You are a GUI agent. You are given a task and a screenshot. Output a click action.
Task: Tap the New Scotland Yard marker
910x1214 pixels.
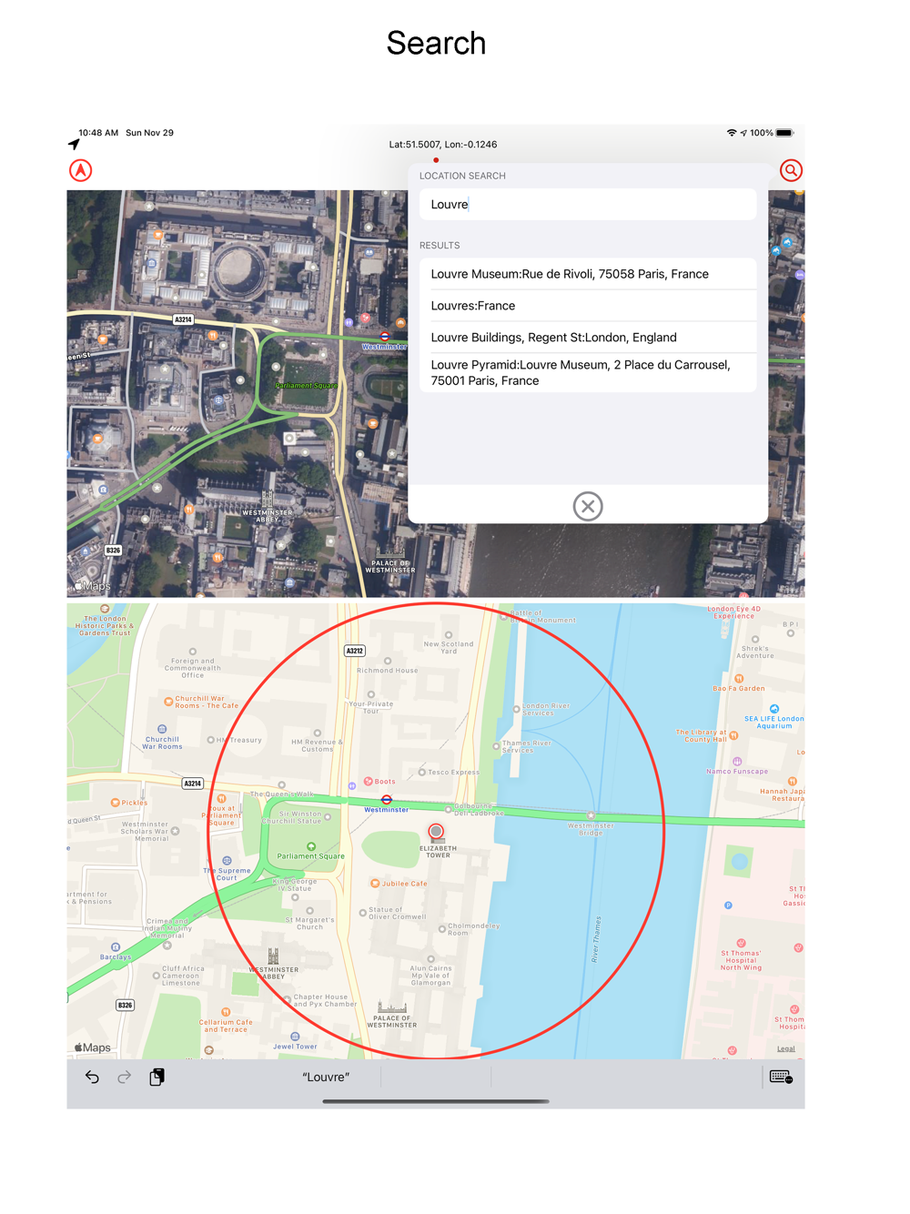point(449,635)
